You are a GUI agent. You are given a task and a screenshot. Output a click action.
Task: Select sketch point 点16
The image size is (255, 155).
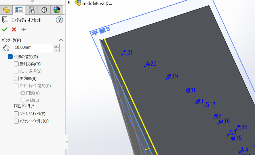click(x=224, y=121)
